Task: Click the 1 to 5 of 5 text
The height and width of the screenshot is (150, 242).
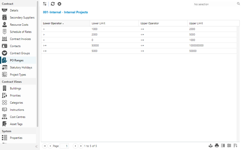Action: pos(90,146)
